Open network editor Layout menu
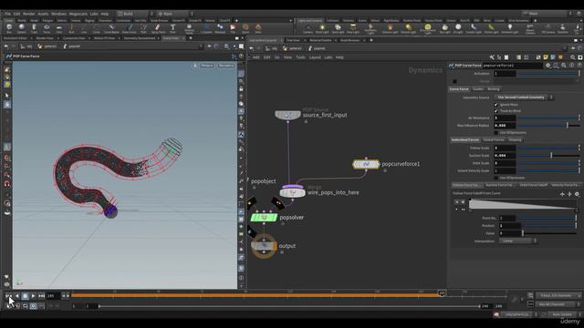Screen dimensions: 584x328 click(x=315, y=57)
